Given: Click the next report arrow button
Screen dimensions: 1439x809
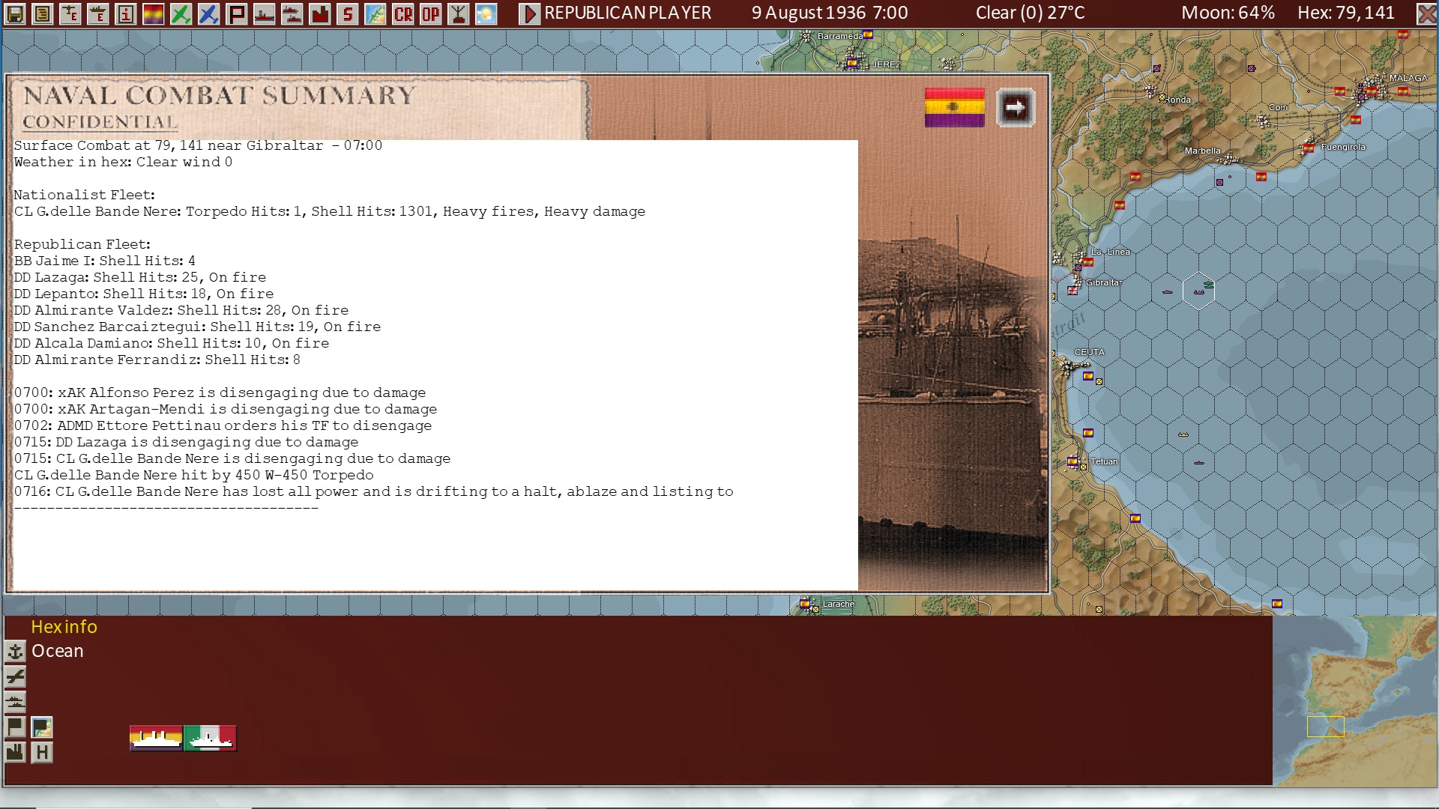Looking at the screenshot, I should point(1015,106).
